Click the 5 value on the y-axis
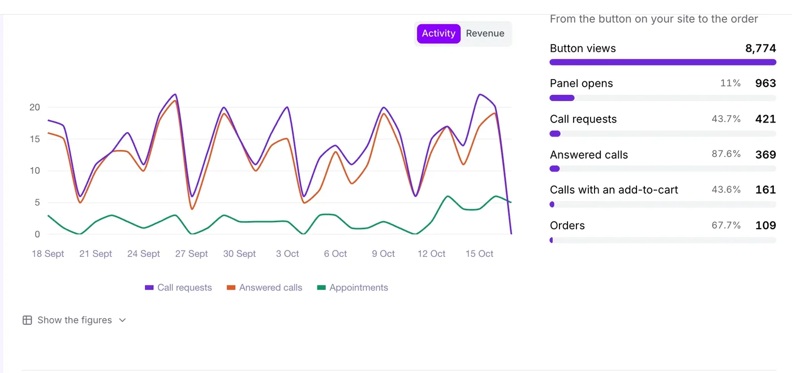This screenshot has width=792, height=373. click(x=37, y=203)
